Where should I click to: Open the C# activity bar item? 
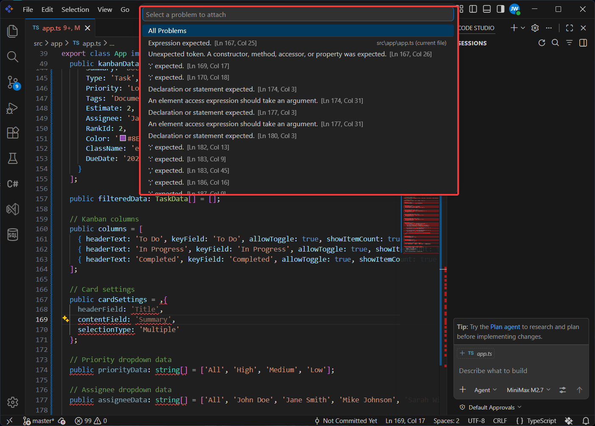[x=13, y=184]
